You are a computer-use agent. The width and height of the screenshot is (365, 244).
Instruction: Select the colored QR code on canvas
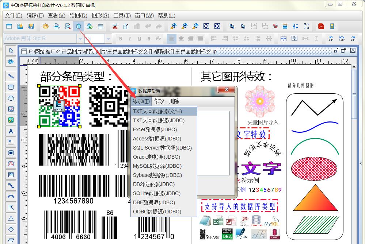[x=59, y=106]
